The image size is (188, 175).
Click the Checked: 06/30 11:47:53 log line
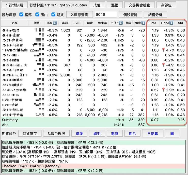(x=93, y=166)
